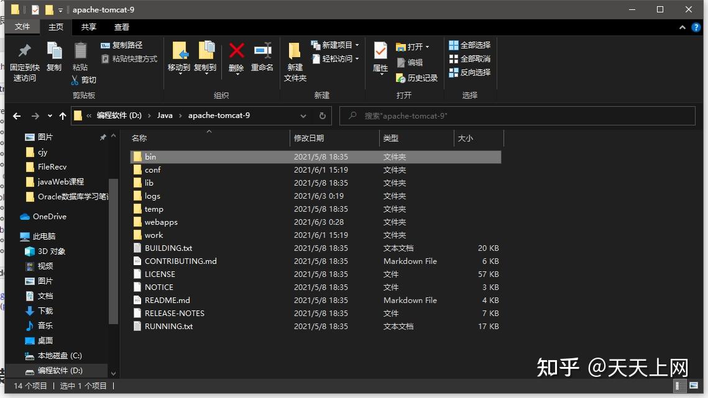The image size is (708, 398).
Task: Open Explorer help question mark
Action: click(x=696, y=27)
